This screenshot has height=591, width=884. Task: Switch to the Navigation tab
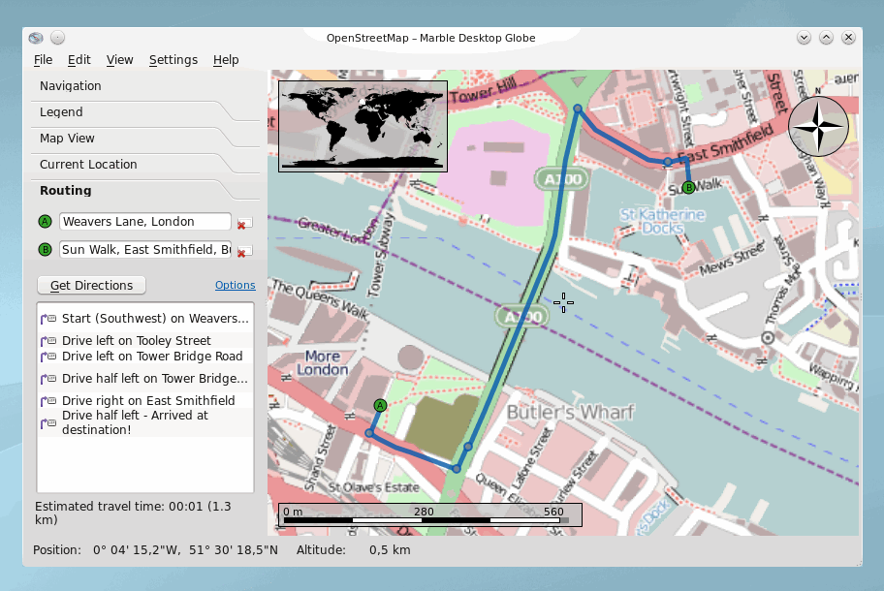(x=71, y=85)
